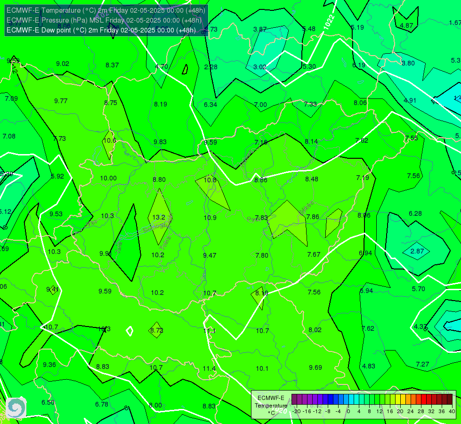
Task: Click the 8.72 temperature value
Action: 156,330
